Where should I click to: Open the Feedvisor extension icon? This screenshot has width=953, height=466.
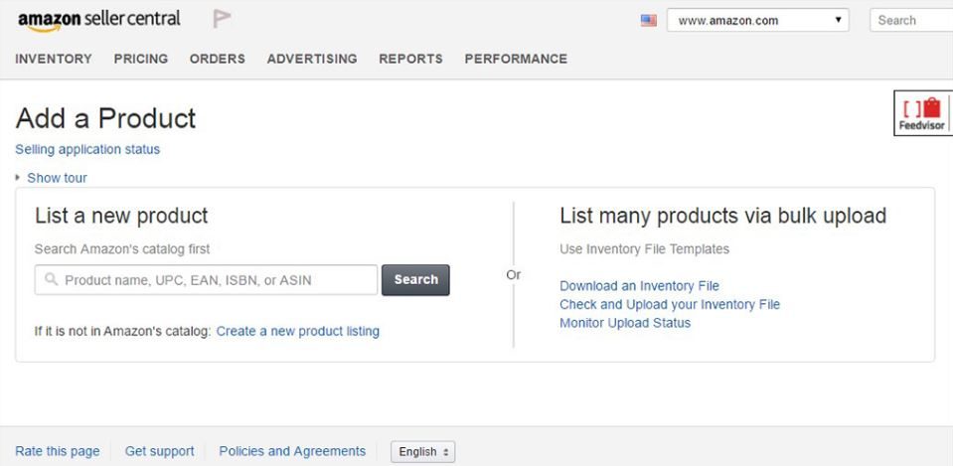922,113
